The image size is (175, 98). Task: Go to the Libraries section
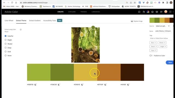(96, 12)
